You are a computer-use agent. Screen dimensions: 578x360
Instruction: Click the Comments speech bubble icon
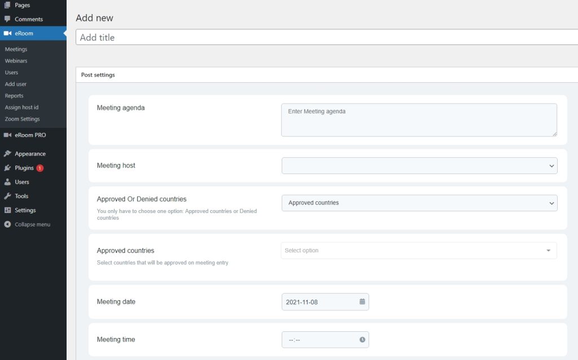pyautogui.click(x=7, y=19)
